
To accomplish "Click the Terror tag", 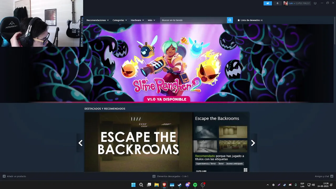I will (221, 164).
